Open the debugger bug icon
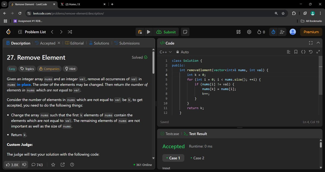325x172 pixels. pyautogui.click(x=140, y=32)
